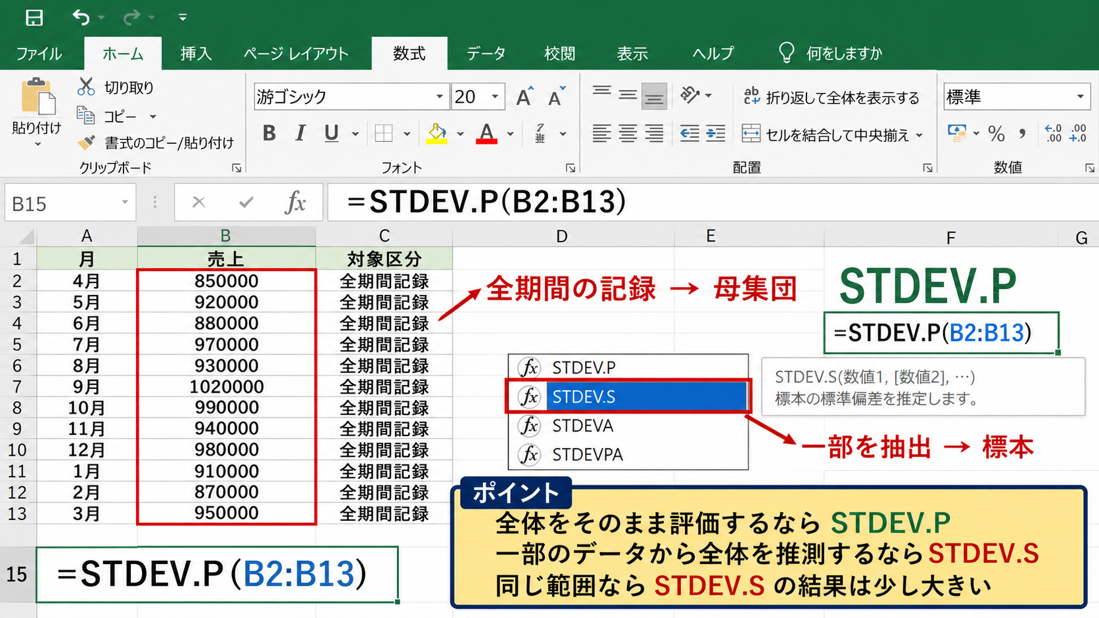Click the 貼り付け paste icon

tap(37, 97)
